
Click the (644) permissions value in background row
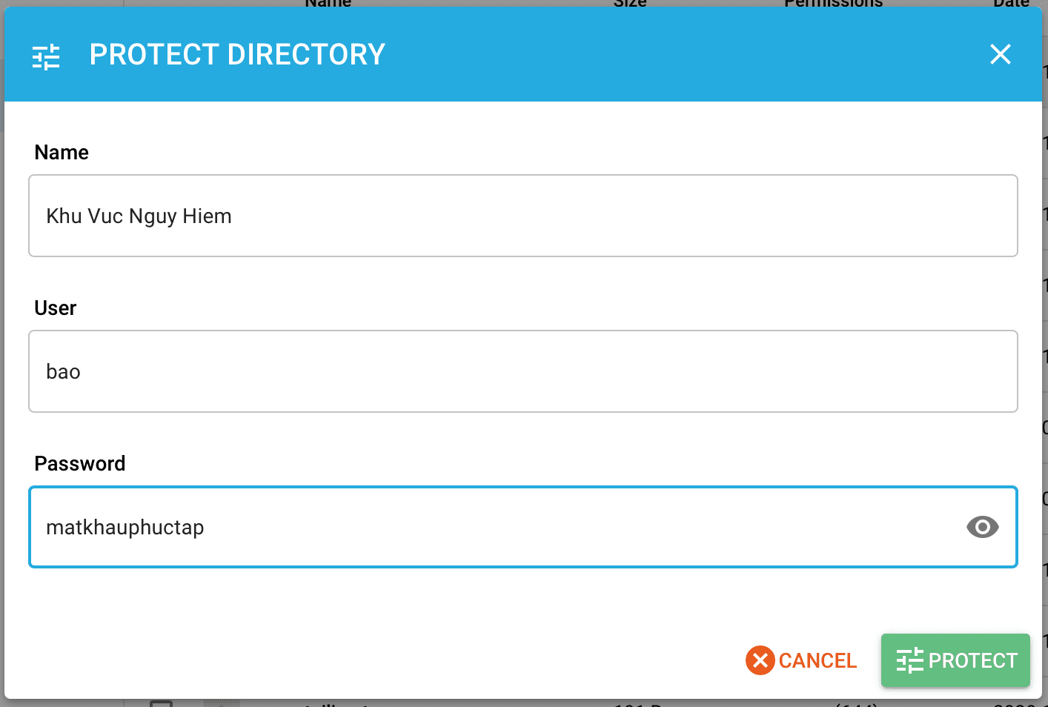pyautogui.click(x=858, y=703)
